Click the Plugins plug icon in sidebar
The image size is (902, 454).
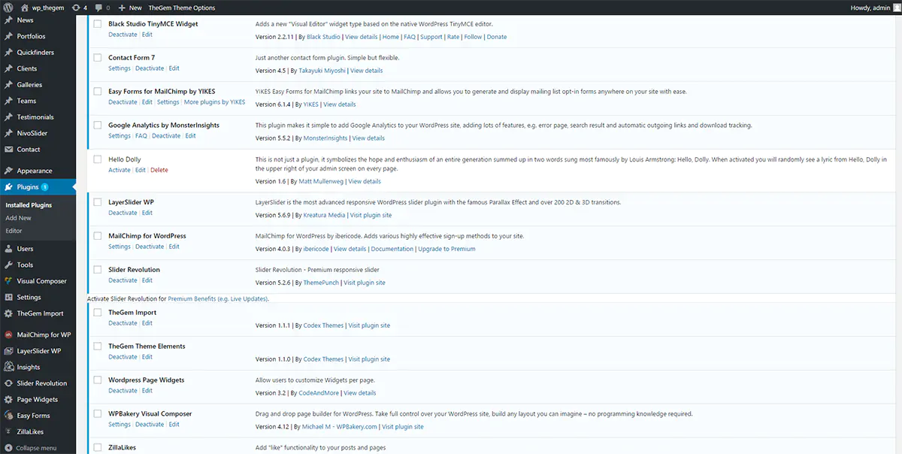8,187
